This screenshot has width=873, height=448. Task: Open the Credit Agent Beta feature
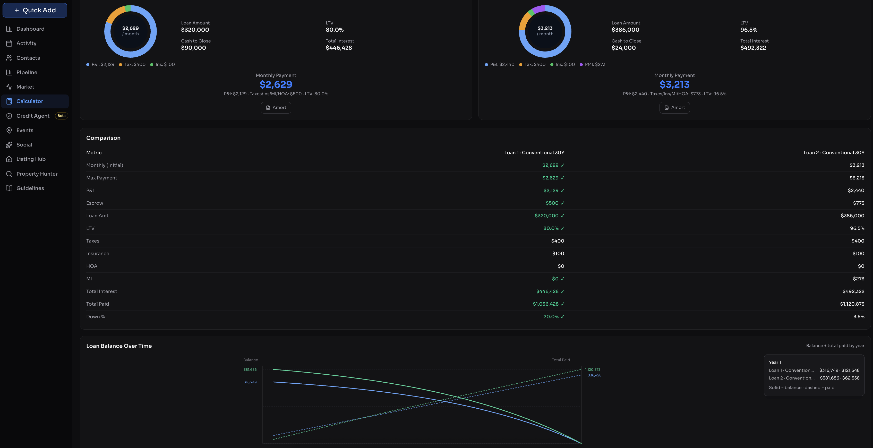click(x=33, y=116)
